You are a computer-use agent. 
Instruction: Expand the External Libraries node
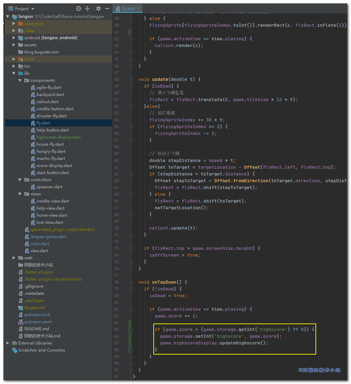(x=8, y=343)
